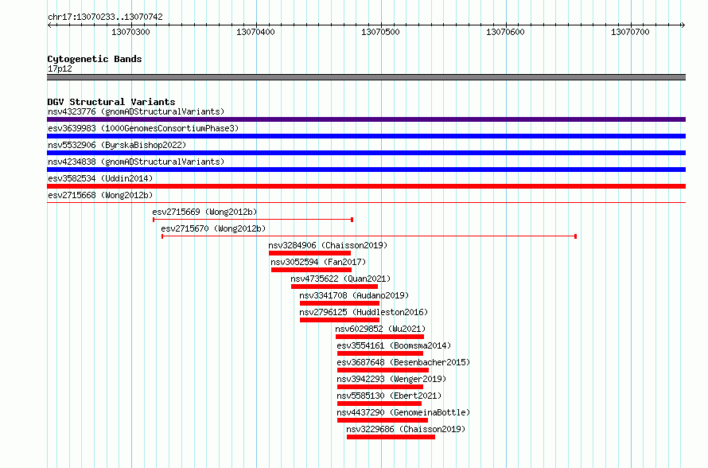The width and height of the screenshot is (708, 468).
Task: Click the red bar under nsv3284906
Action: click(309, 253)
